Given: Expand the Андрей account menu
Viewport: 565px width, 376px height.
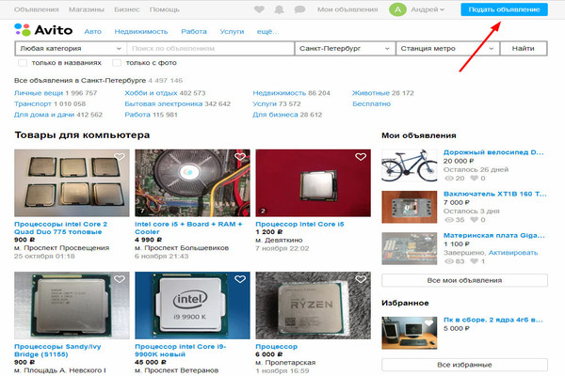Looking at the screenshot, I should click(428, 9).
